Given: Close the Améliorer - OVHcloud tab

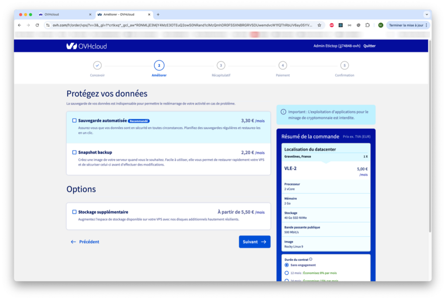Looking at the screenshot, I should (149, 14).
